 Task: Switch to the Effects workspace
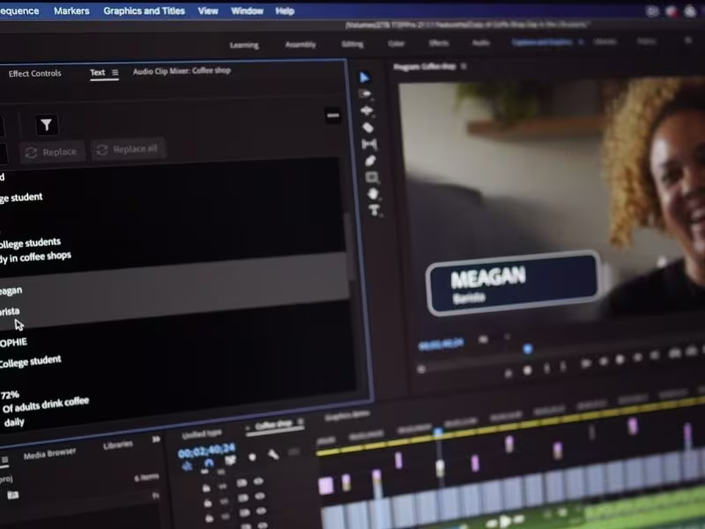(439, 42)
